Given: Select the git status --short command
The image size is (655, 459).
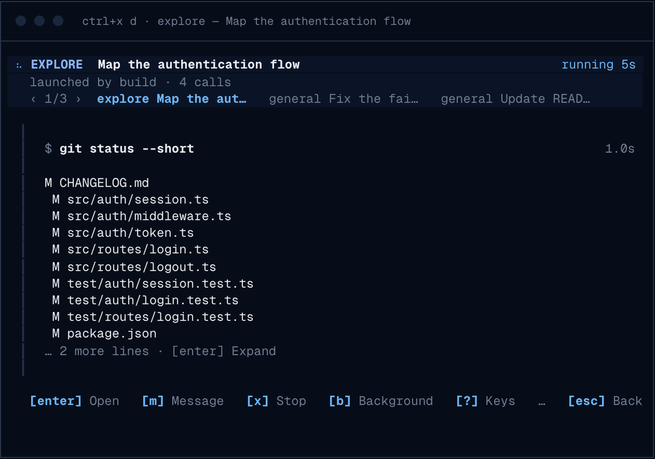Looking at the screenshot, I should click(x=126, y=149).
